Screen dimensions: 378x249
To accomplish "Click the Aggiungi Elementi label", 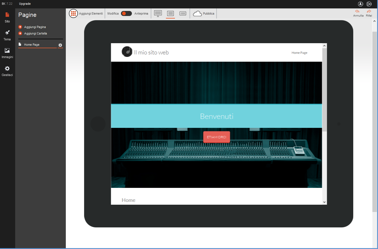I will click(91, 13).
